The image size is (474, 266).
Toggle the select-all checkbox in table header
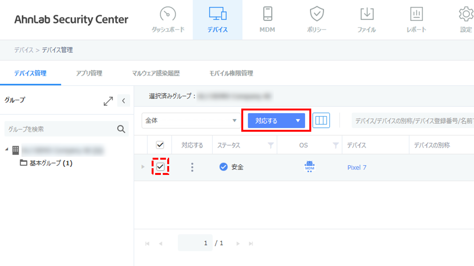pos(160,145)
